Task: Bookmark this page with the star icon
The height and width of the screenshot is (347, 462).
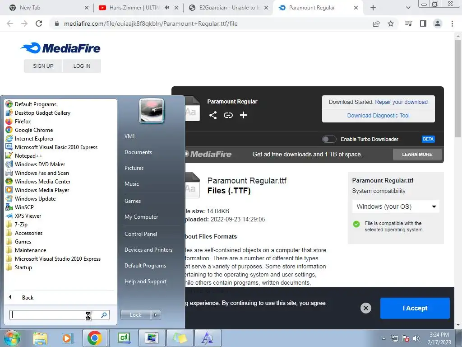Action: click(391, 23)
